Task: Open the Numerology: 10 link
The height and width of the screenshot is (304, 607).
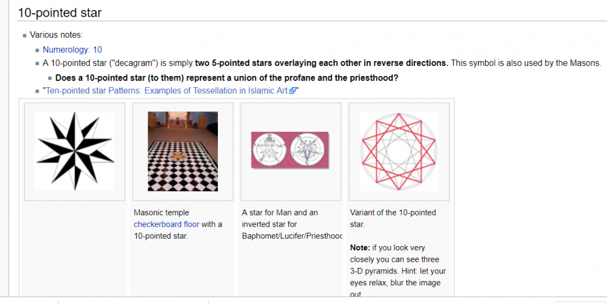Action: [x=72, y=50]
